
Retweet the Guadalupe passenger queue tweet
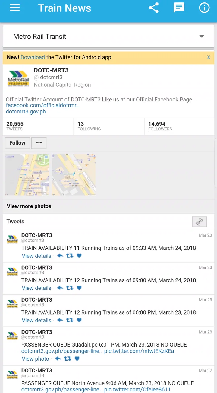click(68, 359)
